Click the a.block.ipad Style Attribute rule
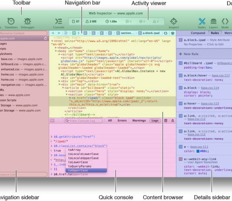The height and width of the screenshot is (201, 232). pyautogui.click(x=204, y=42)
